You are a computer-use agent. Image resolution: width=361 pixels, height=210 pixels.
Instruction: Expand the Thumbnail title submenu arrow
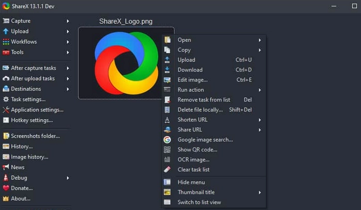pyautogui.click(x=260, y=192)
